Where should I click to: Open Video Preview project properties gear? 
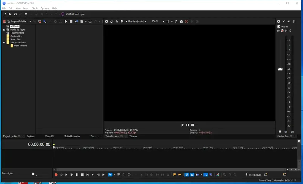click(106, 22)
